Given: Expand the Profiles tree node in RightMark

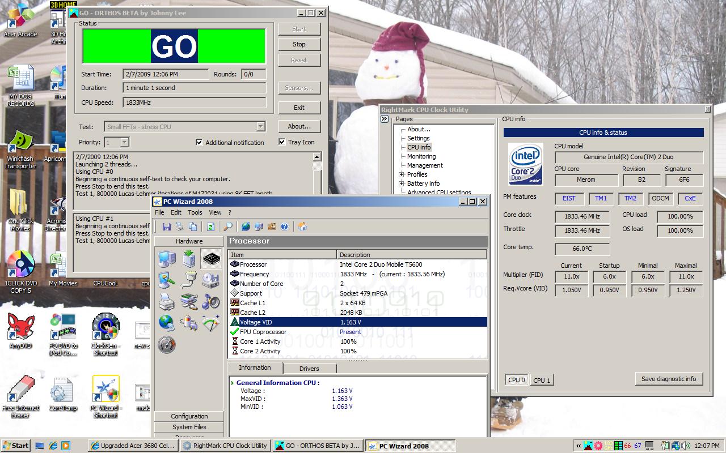Looking at the screenshot, I should pyautogui.click(x=401, y=174).
